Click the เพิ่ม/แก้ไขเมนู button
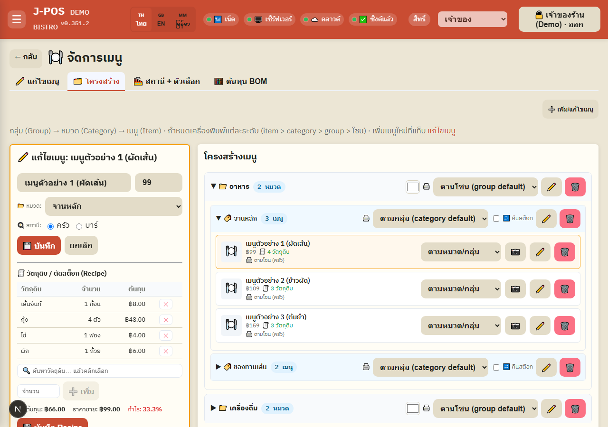 tap(570, 109)
